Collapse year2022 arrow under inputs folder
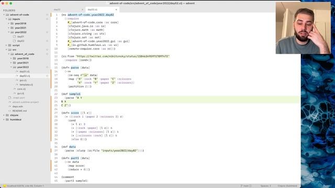This screenshot has width=335, height=188. coord(8,32)
